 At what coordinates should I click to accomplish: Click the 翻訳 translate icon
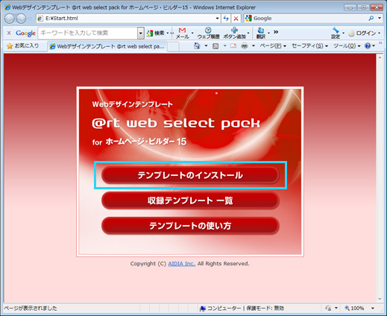click(x=261, y=33)
